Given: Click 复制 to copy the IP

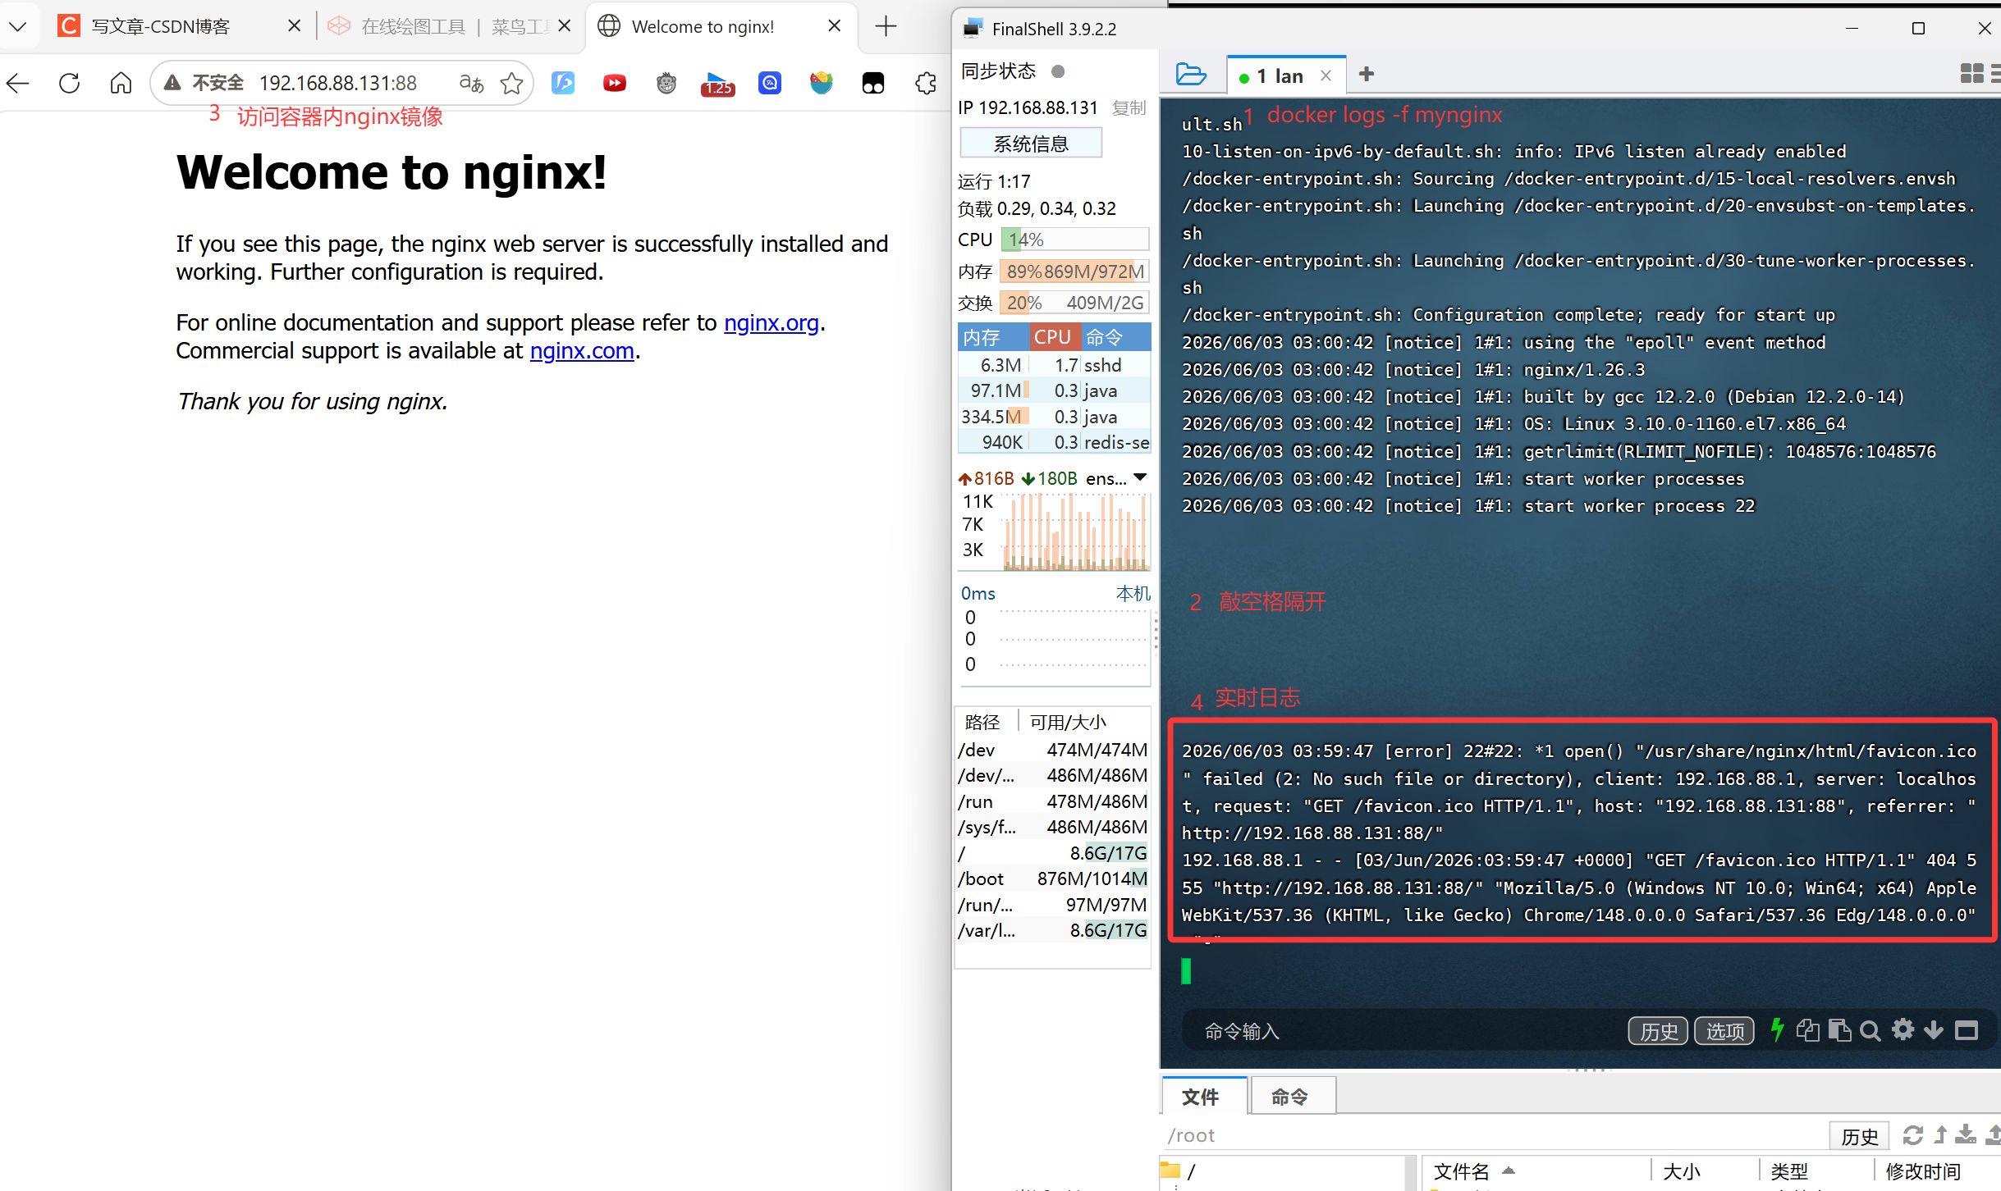Looking at the screenshot, I should [1129, 107].
